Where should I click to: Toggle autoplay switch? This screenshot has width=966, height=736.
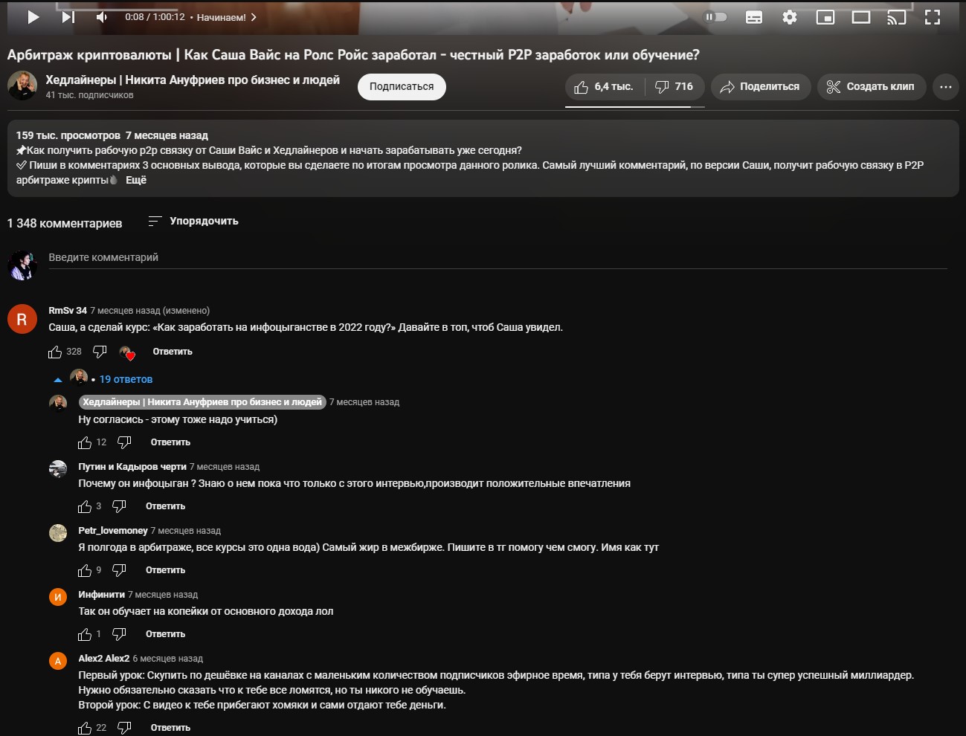[x=716, y=17]
